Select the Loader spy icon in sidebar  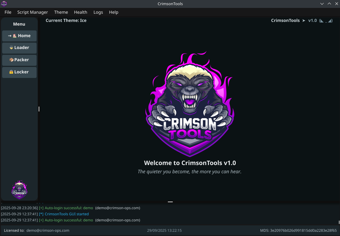[x=11, y=48]
